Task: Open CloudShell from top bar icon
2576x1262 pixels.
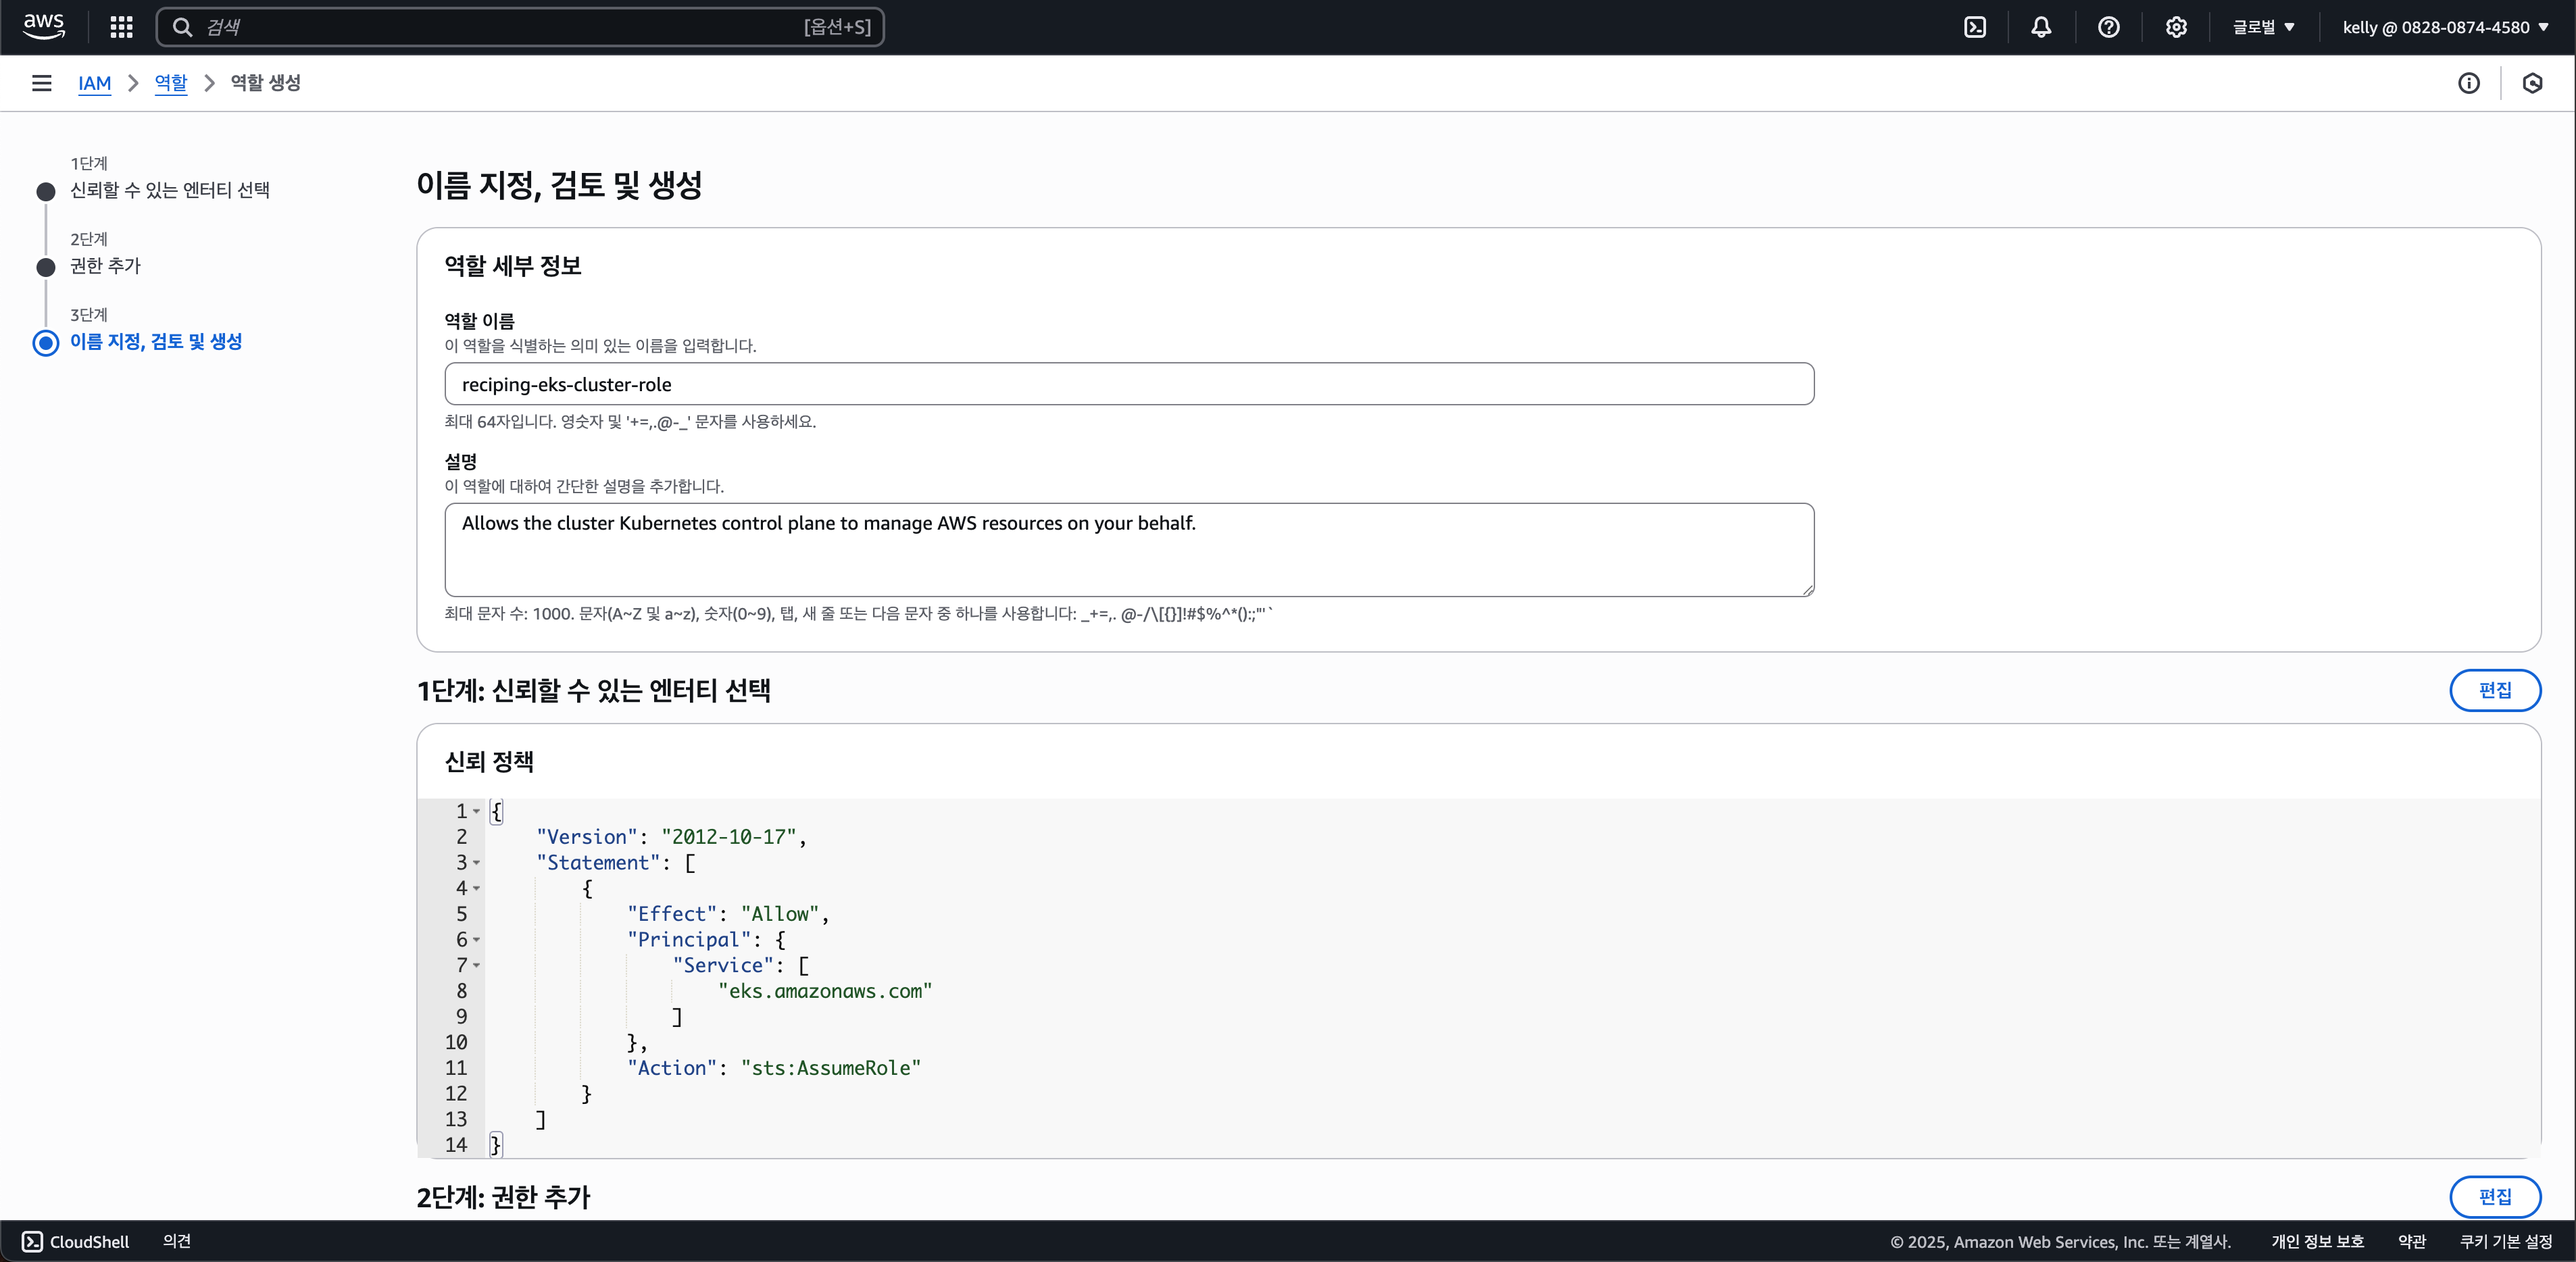Action: pyautogui.click(x=1975, y=27)
